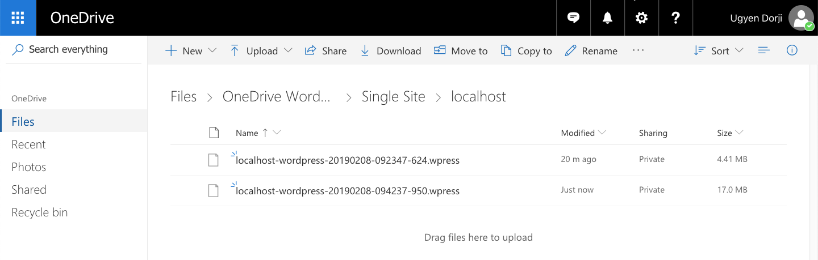Screen dimensions: 818x260
Task: Click the more options ellipsis in toolbar
Action: [x=638, y=50]
